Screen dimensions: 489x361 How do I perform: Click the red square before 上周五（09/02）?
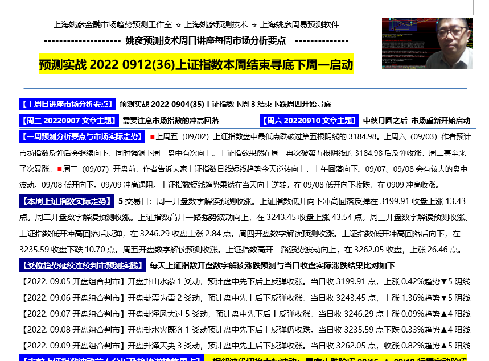pyautogui.click(x=152, y=137)
